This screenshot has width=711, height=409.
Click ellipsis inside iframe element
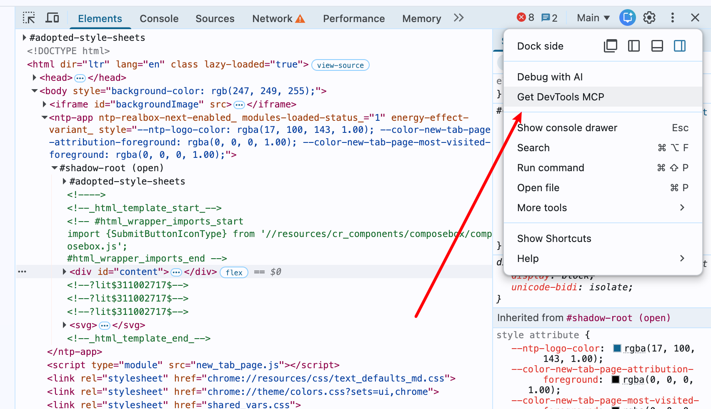click(239, 105)
